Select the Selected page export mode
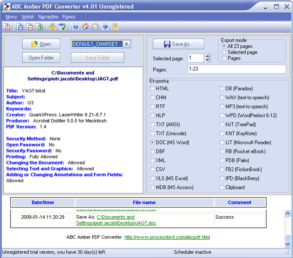 click(x=240, y=52)
